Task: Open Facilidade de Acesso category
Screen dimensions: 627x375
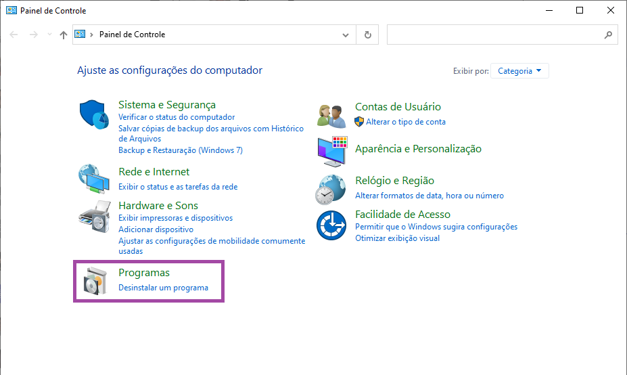Action: click(x=402, y=214)
